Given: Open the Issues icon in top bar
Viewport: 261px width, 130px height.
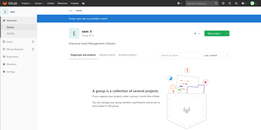Looking at the screenshot, I should point(223,3).
